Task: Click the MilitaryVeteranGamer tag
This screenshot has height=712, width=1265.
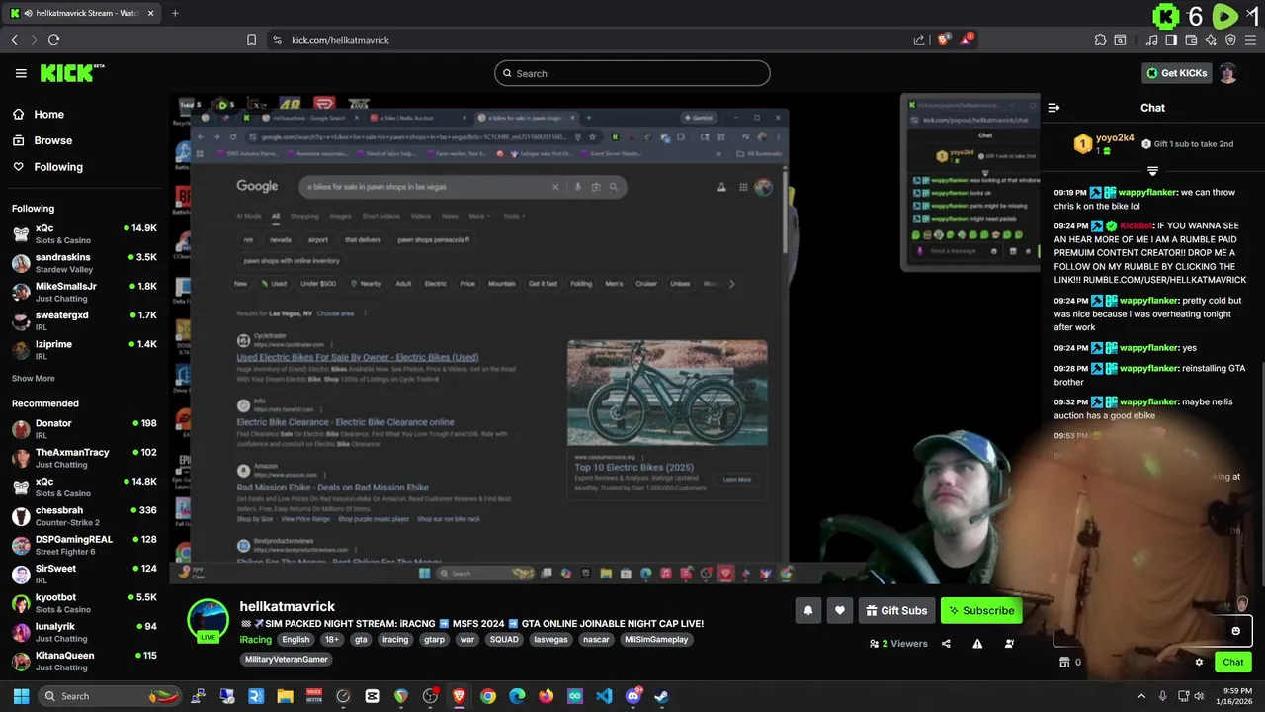Action: point(286,659)
